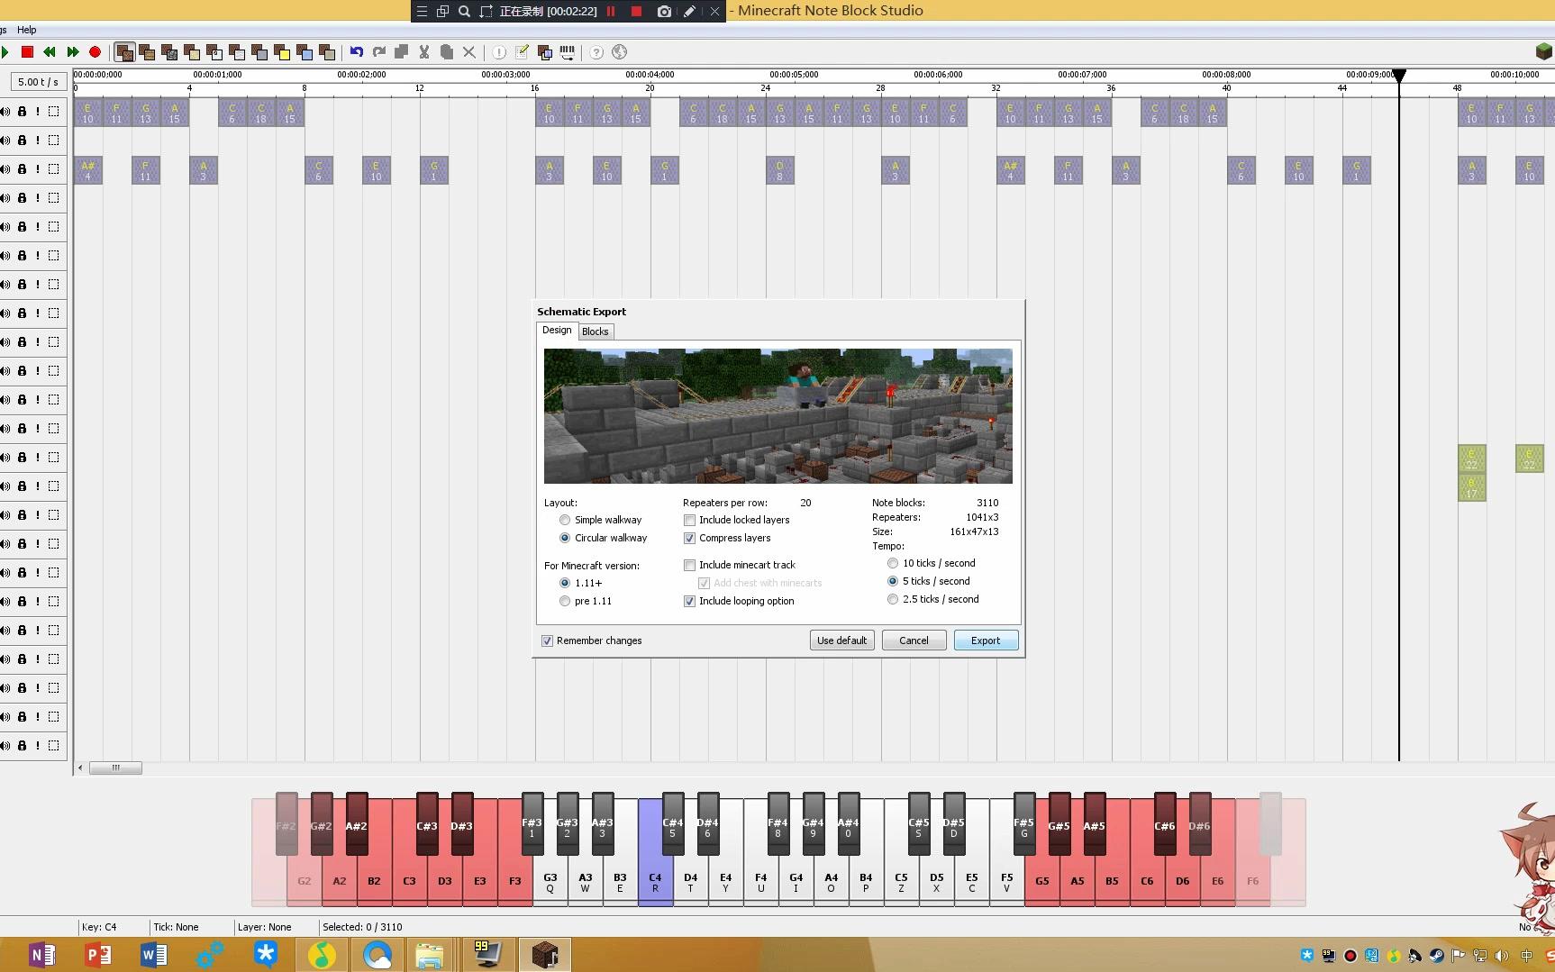
Task: Fast forward with the green forward arrows
Action: tap(72, 52)
